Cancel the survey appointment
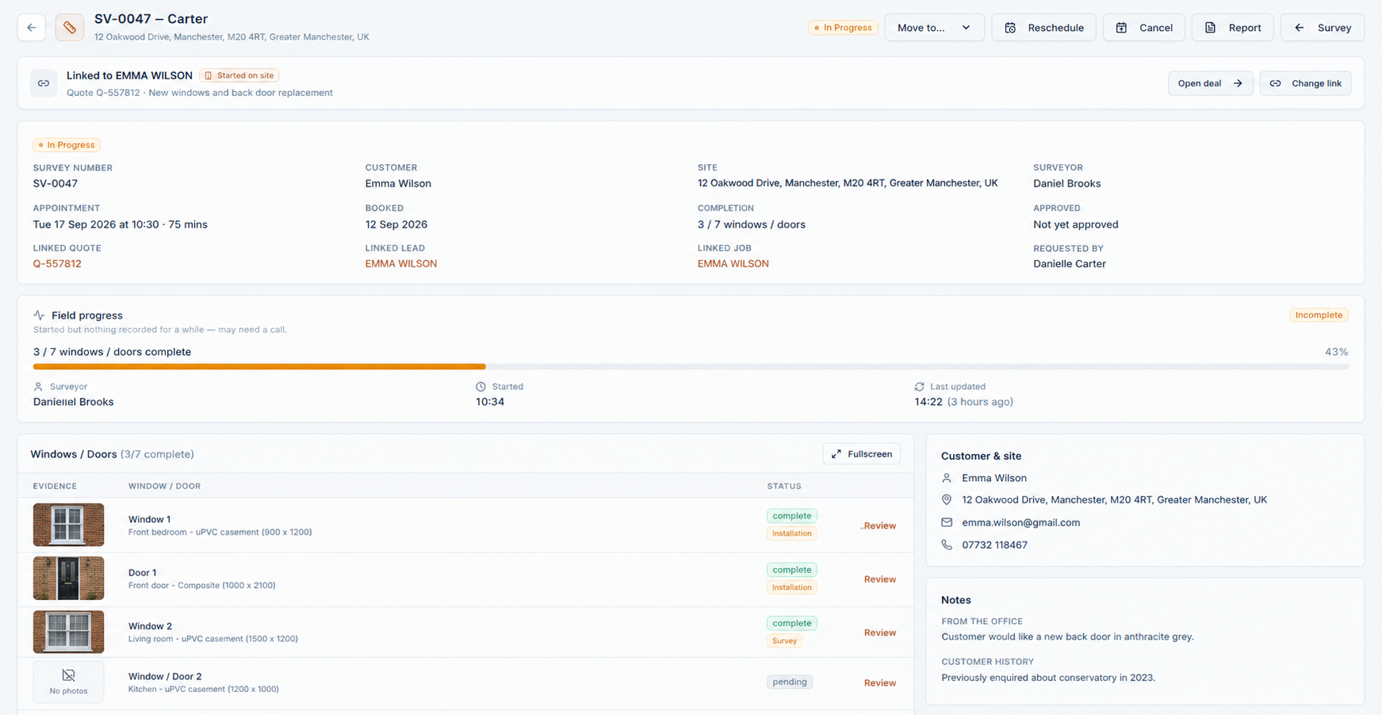Screen dimensions: 1382x715 1143,28
